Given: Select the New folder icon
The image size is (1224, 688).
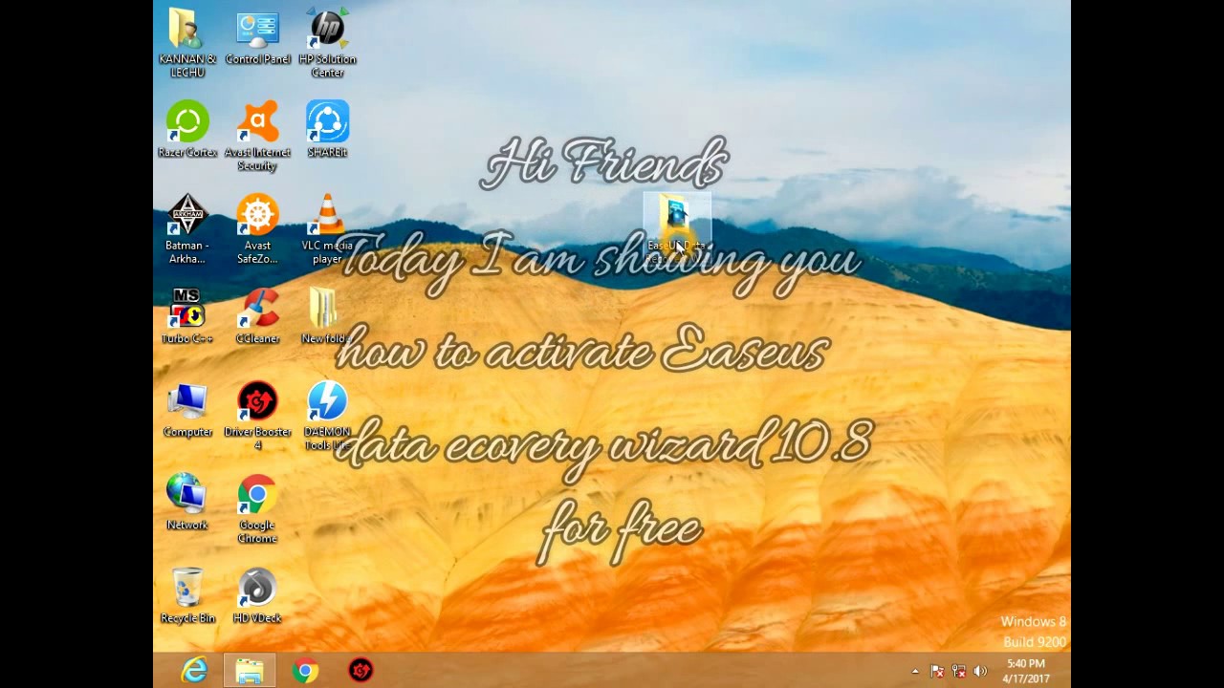Looking at the screenshot, I should pyautogui.click(x=327, y=316).
